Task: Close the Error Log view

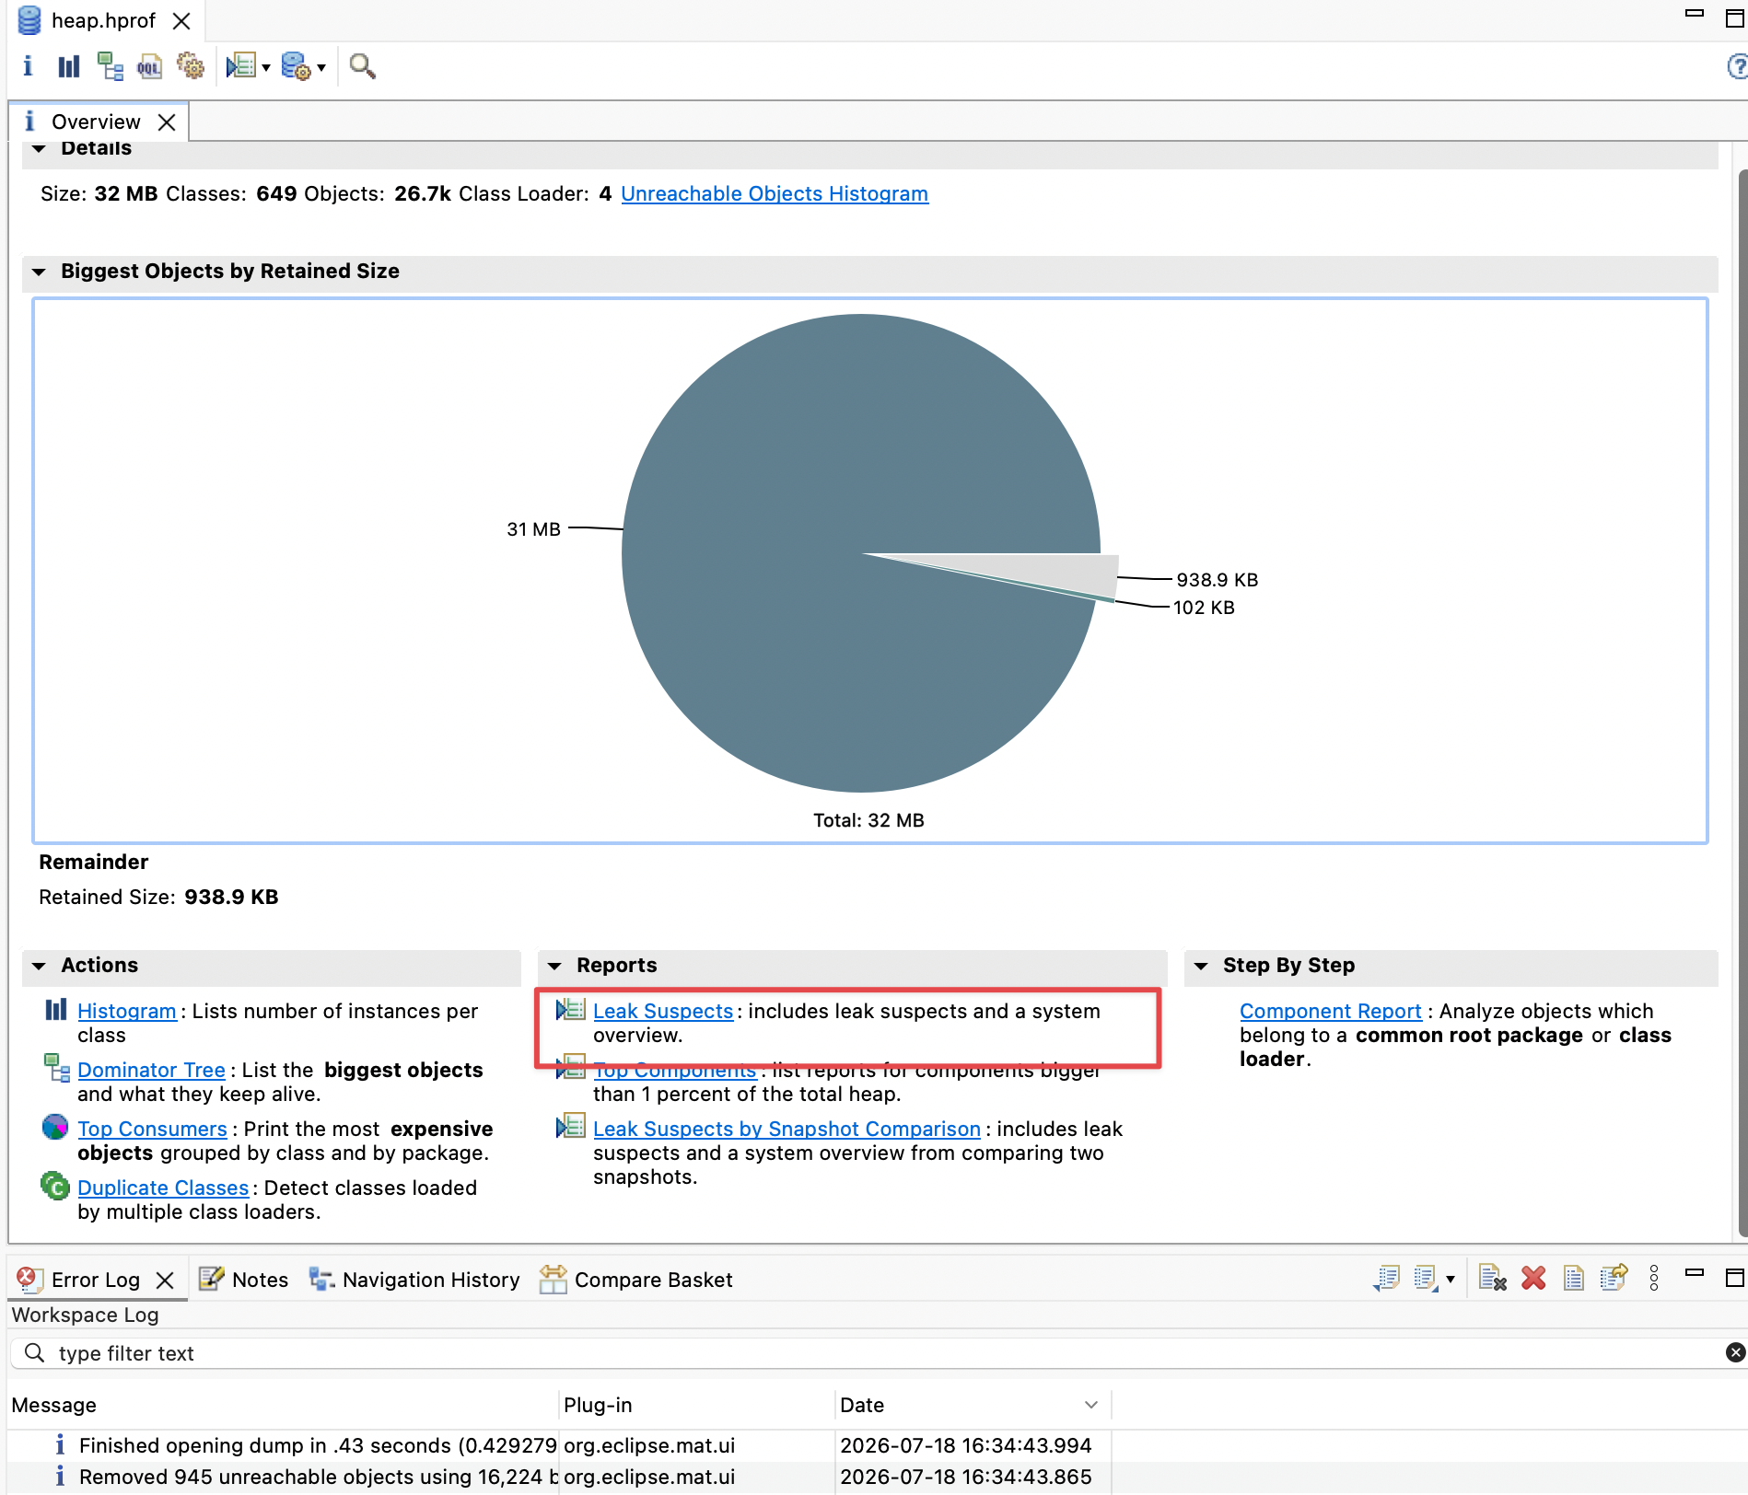Action: 165,1280
